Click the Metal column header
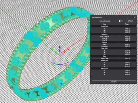Screen dimensions: 138x103 point(104,24)
